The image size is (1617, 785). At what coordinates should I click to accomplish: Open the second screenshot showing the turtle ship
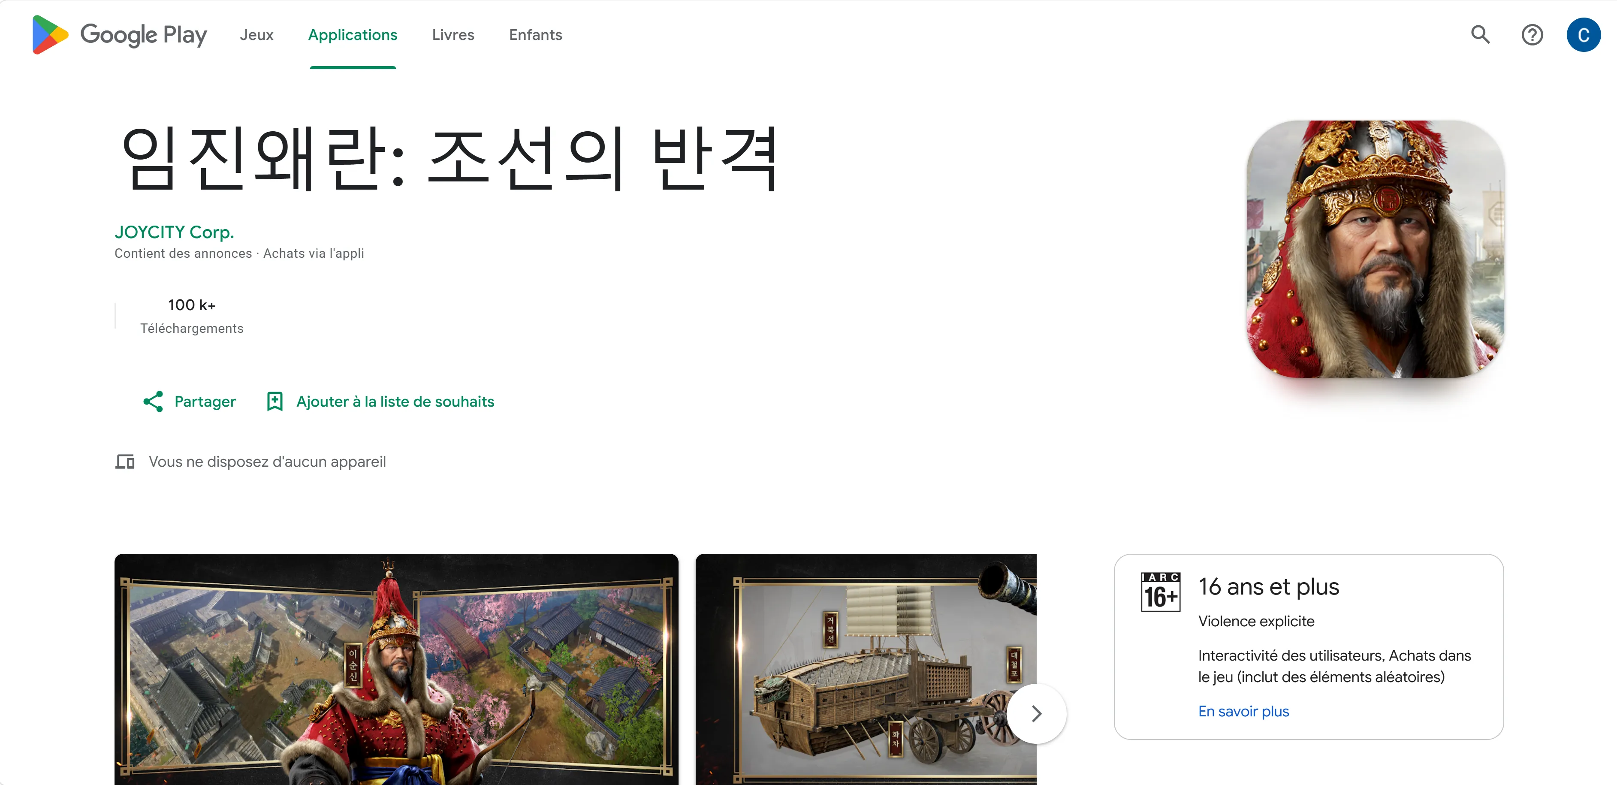(x=866, y=670)
